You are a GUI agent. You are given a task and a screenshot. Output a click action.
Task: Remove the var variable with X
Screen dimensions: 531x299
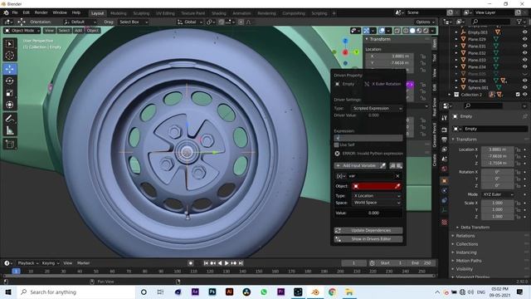click(397, 176)
